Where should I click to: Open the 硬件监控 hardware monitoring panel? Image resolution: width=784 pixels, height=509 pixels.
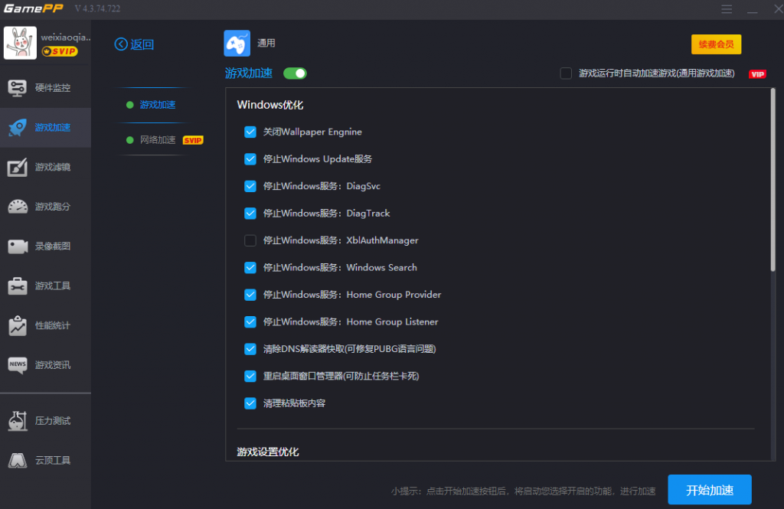[45, 86]
